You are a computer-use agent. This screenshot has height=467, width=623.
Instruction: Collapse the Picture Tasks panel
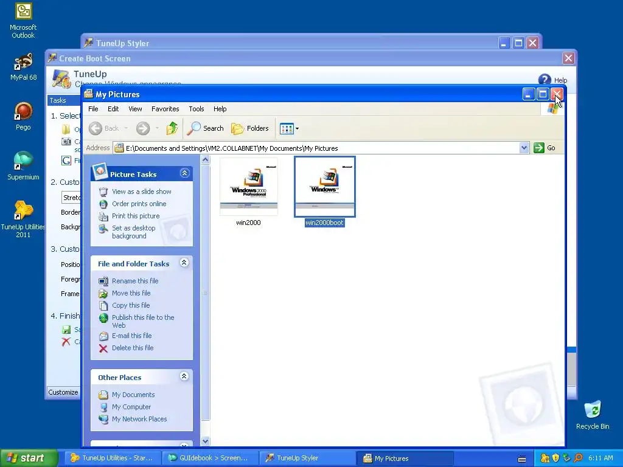tap(185, 173)
